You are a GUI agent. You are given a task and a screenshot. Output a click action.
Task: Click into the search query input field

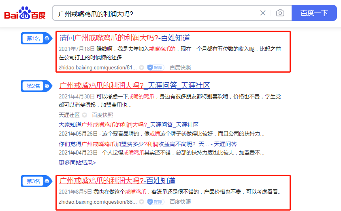pyautogui.click(x=154, y=13)
